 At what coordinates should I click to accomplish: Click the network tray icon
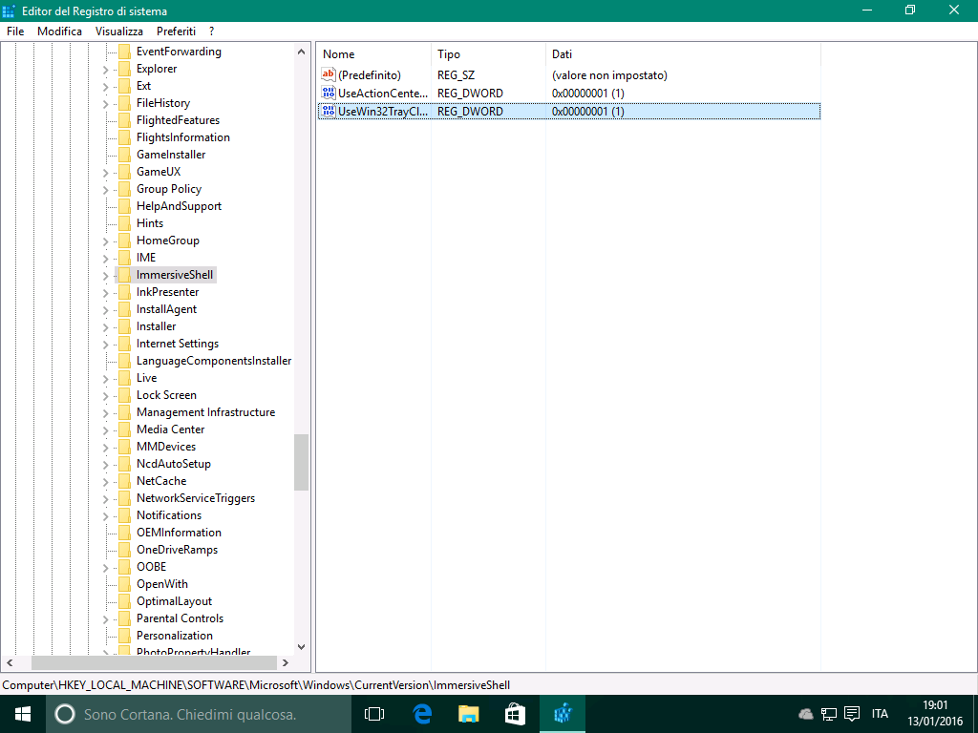829,714
